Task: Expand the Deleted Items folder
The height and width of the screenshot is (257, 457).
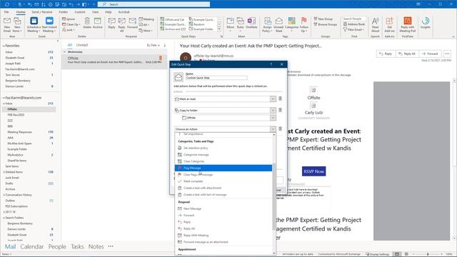Action: (4, 172)
